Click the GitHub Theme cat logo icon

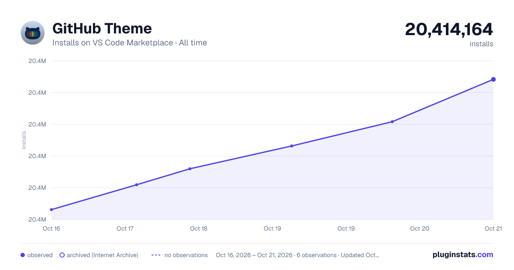tap(33, 33)
